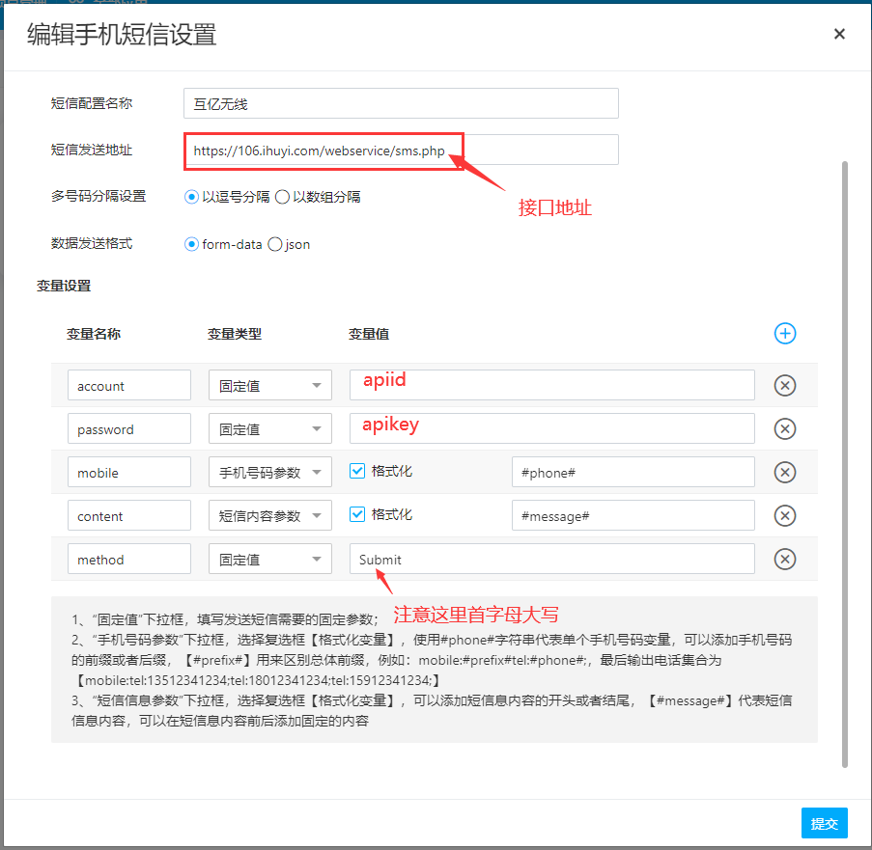Image resolution: width=872 pixels, height=850 pixels.
Task: Remove the mobile variable row
Action: pos(785,472)
